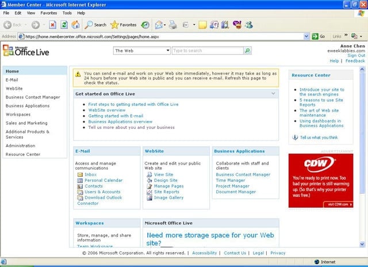
Task: Open the Download Outlook Connector link
Action: [99, 200]
